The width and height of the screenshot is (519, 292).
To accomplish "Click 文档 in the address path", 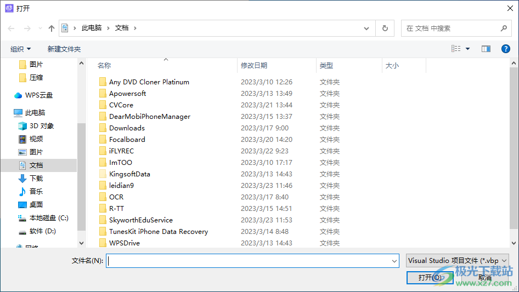I will 121,28.
